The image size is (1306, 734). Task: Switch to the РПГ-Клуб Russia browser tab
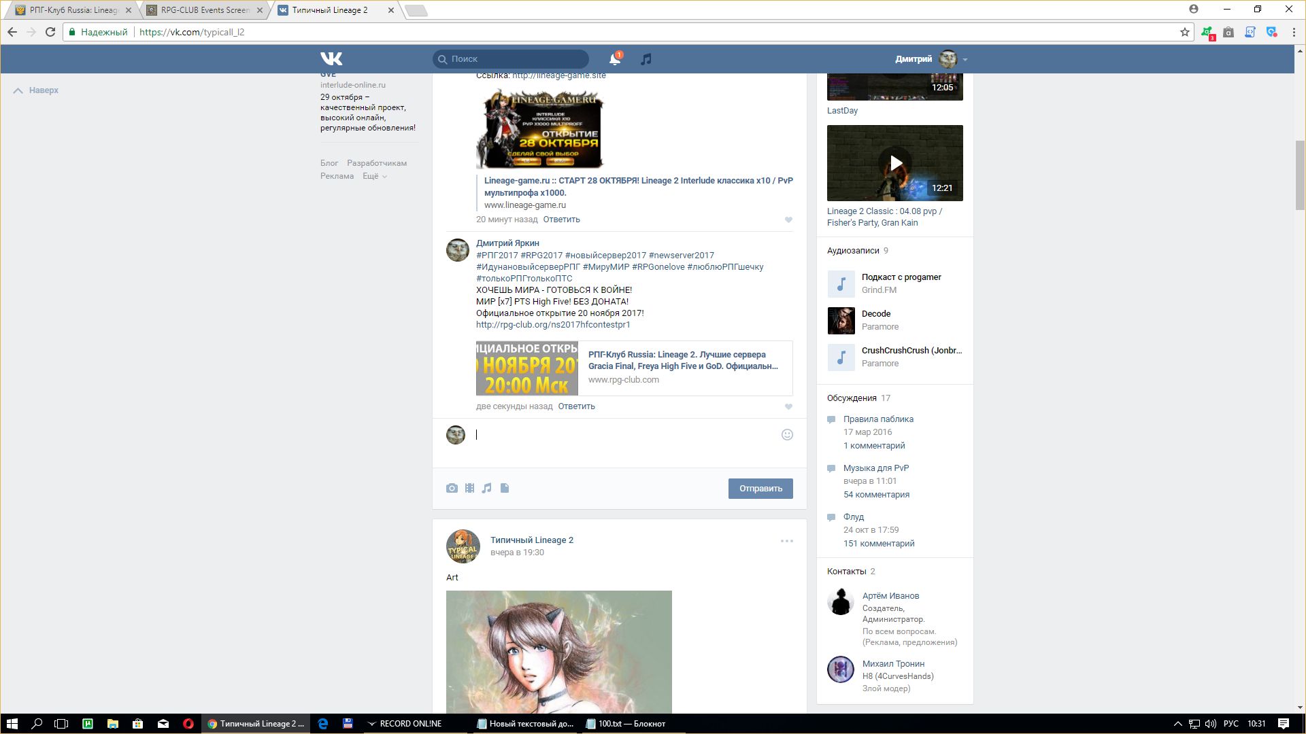73,10
